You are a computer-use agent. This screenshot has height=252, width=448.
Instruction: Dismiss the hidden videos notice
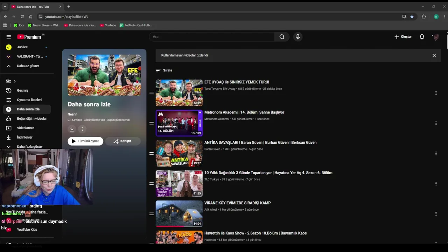[x=434, y=55]
